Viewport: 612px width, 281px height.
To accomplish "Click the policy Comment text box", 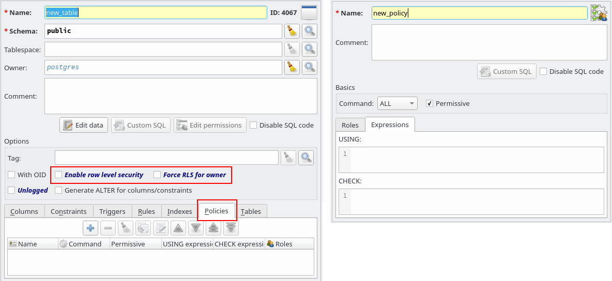I will (x=489, y=42).
